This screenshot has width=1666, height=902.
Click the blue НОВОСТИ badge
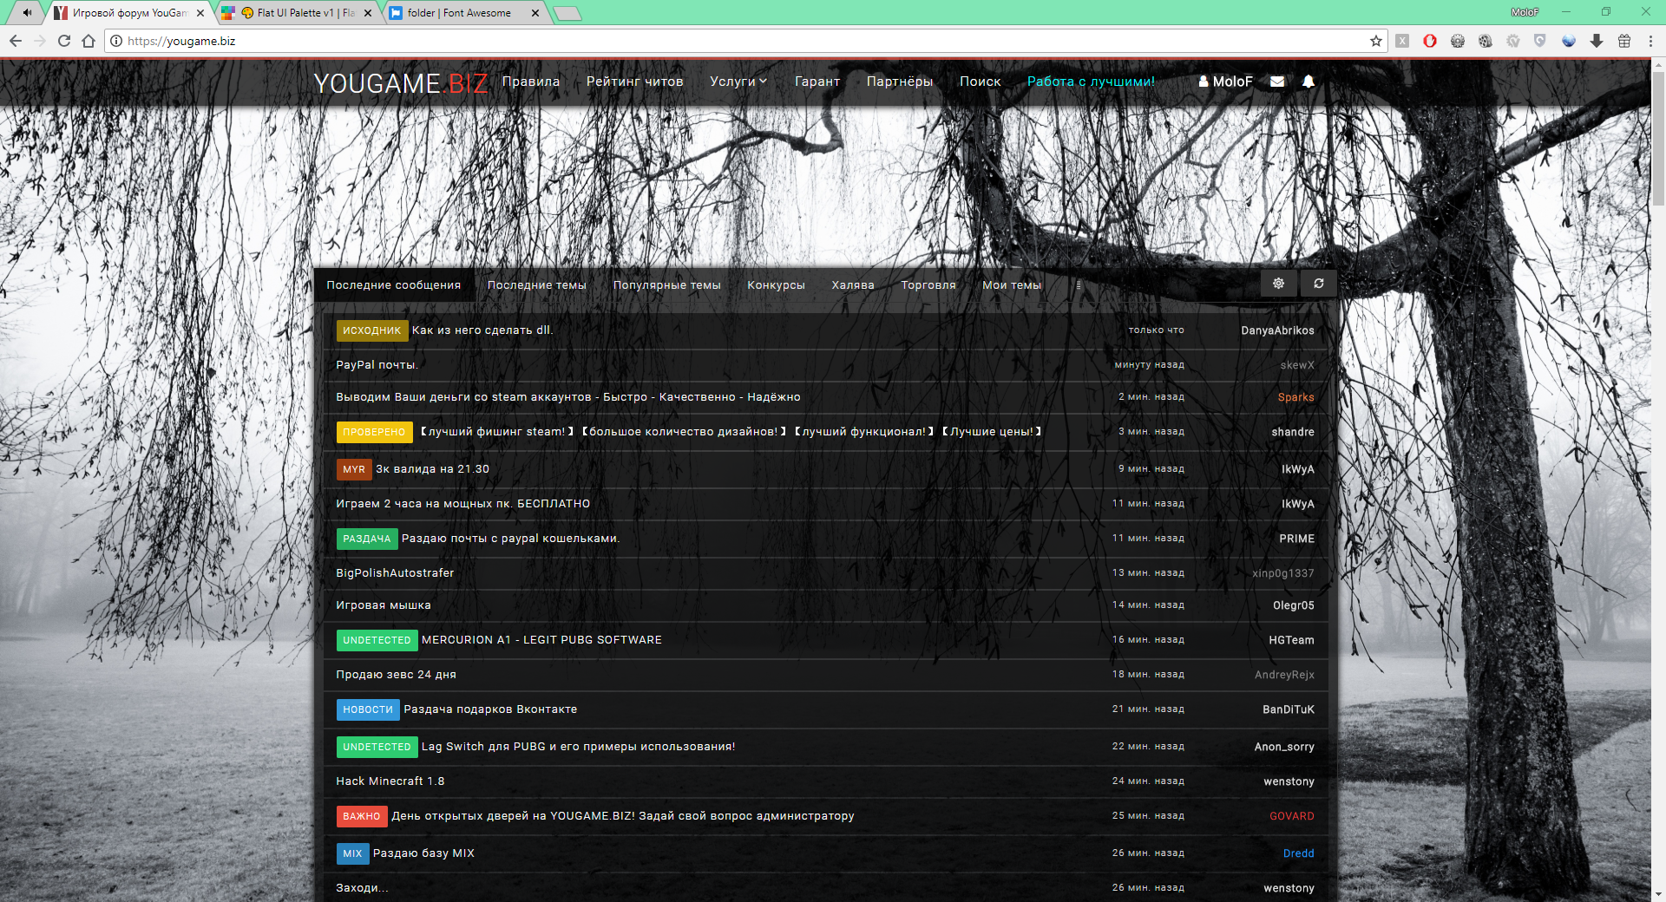368,709
